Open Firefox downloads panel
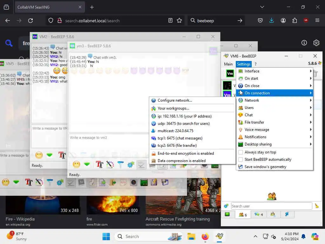 coord(272,20)
